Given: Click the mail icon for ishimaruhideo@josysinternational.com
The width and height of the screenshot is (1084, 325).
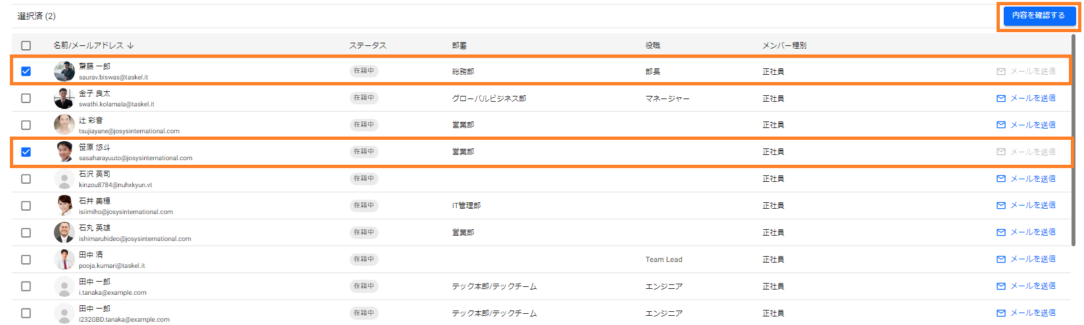Looking at the screenshot, I should click(x=1001, y=232).
